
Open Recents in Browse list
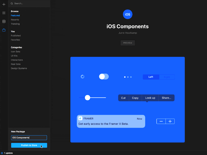point(15,20)
